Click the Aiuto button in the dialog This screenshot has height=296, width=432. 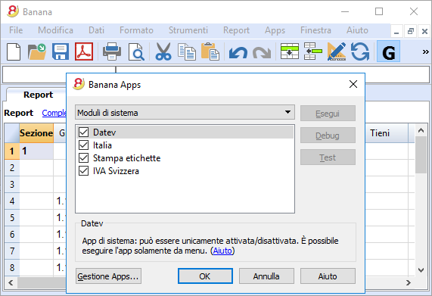(x=328, y=276)
